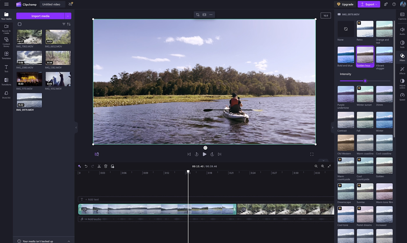Adjust the filter Intensity slider
This screenshot has width=407, height=243.
pos(365,81)
